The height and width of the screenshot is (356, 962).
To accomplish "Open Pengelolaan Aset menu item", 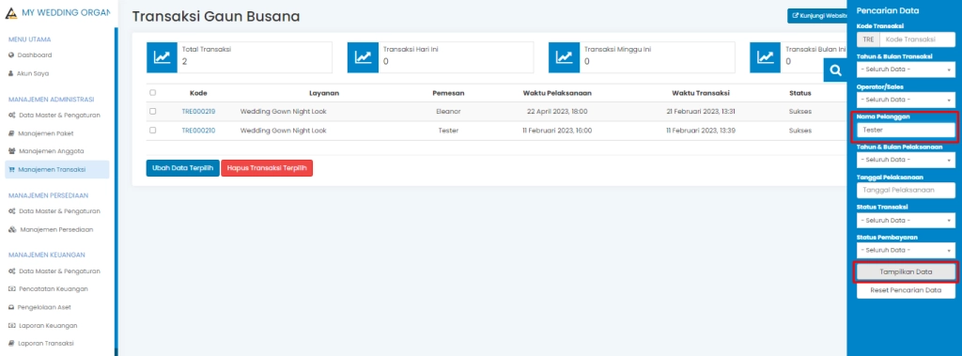I will pyautogui.click(x=57, y=307).
